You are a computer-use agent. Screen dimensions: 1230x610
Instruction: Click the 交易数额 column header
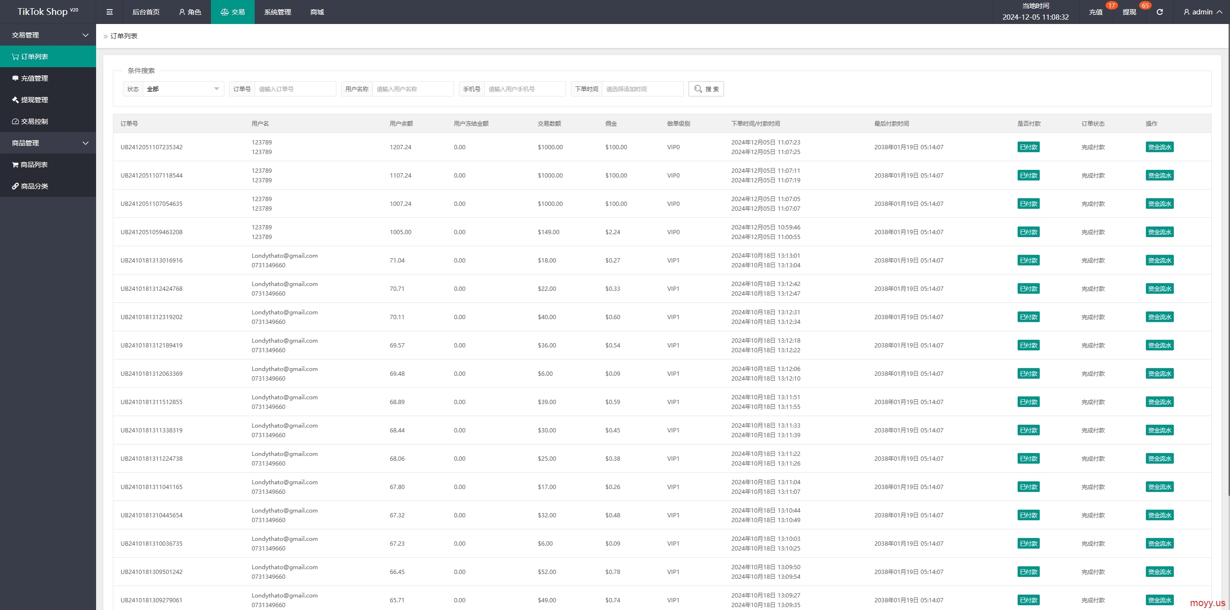[549, 124]
